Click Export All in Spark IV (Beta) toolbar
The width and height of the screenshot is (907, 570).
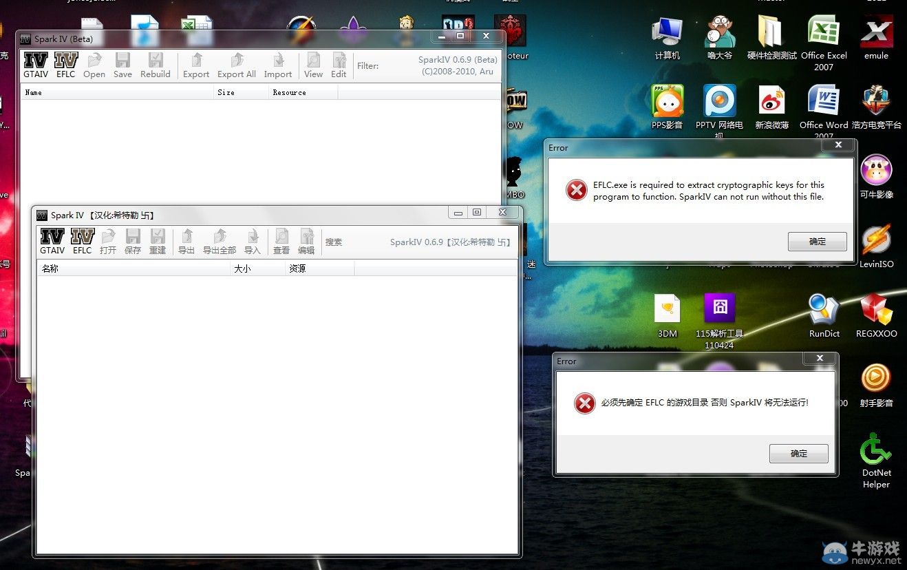[x=237, y=65]
